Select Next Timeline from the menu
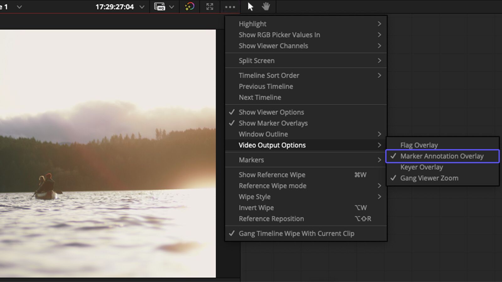502x282 pixels. [x=260, y=97]
